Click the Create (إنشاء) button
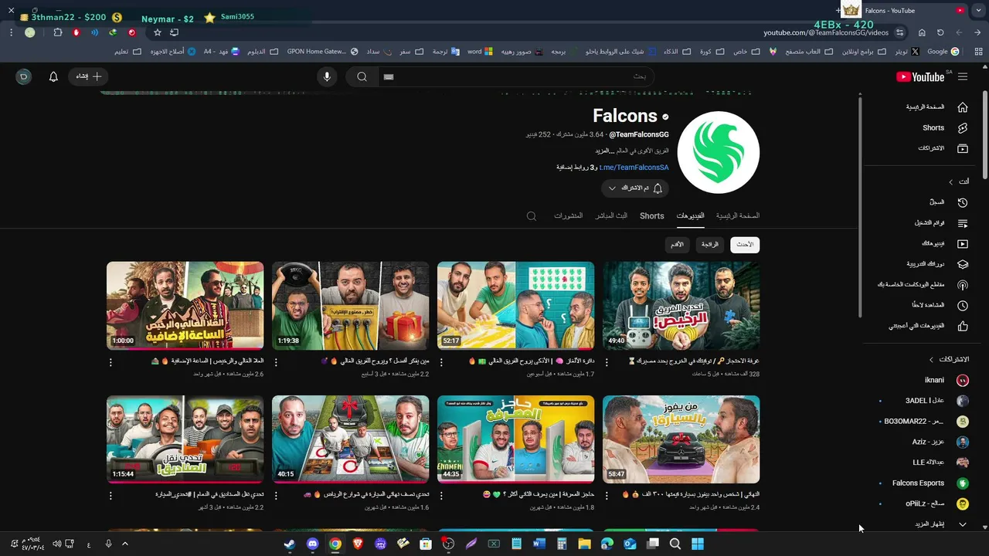The height and width of the screenshot is (556, 989). click(88, 76)
